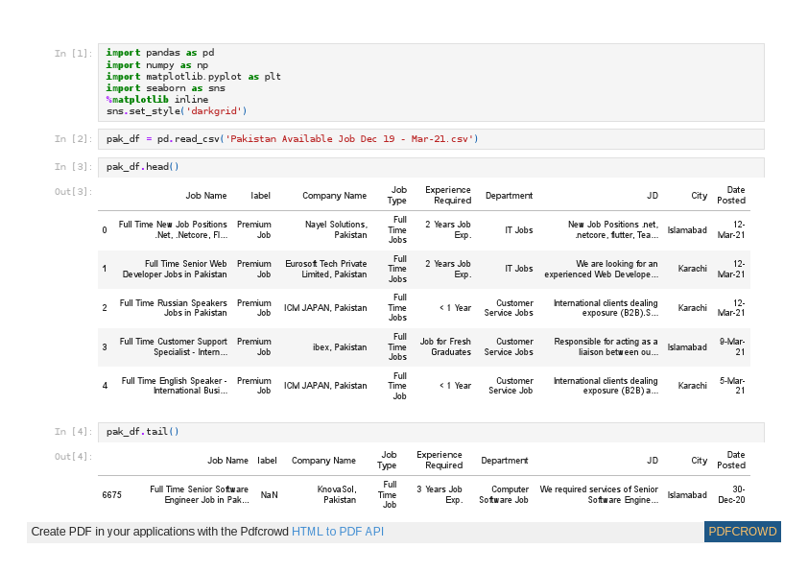Click 'IT Jobs' department in row 1

pyautogui.click(x=519, y=269)
